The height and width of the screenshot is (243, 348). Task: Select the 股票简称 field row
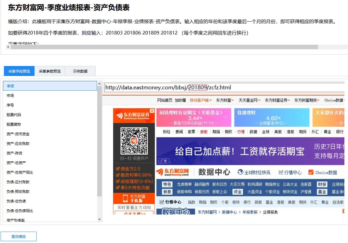click(x=50, y=124)
